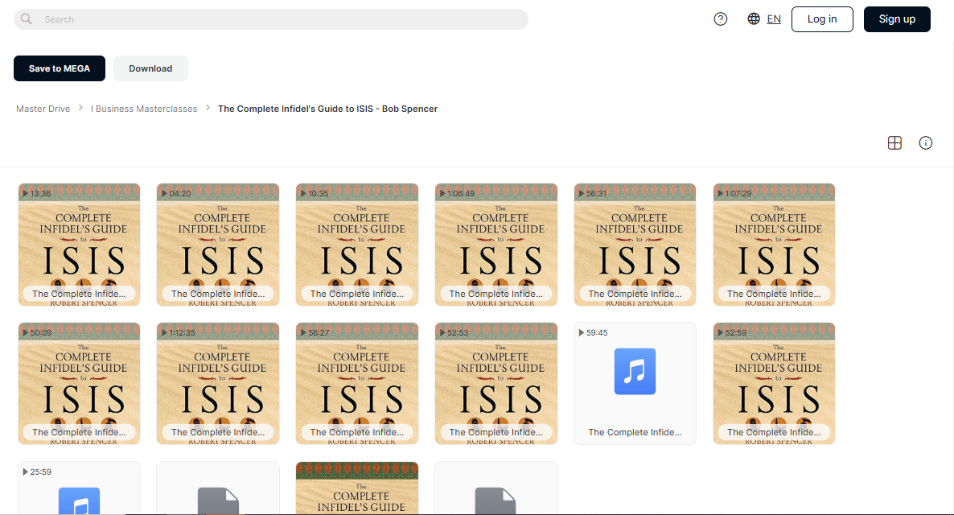Open the 1:06:49 audio thumbnail

[x=496, y=245]
